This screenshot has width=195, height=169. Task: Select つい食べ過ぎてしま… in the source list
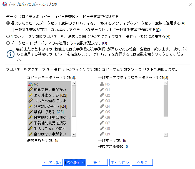(49, 101)
